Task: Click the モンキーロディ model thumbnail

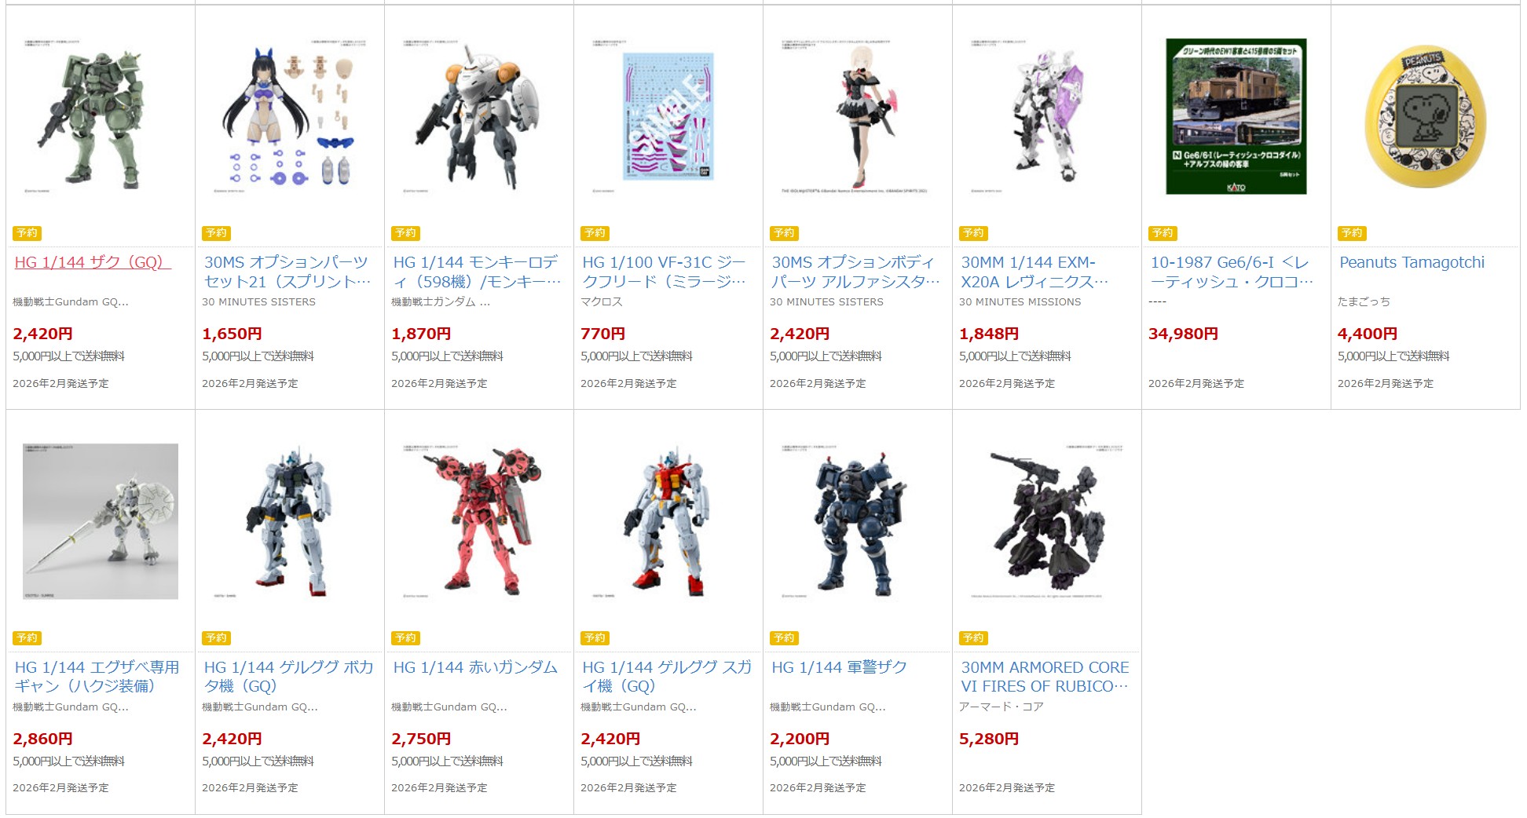Action: [x=479, y=116]
